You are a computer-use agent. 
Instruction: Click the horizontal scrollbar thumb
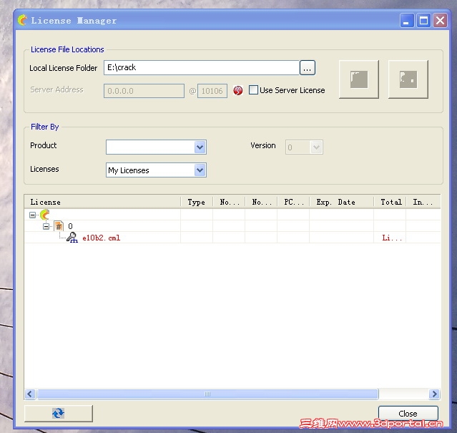(x=208, y=394)
